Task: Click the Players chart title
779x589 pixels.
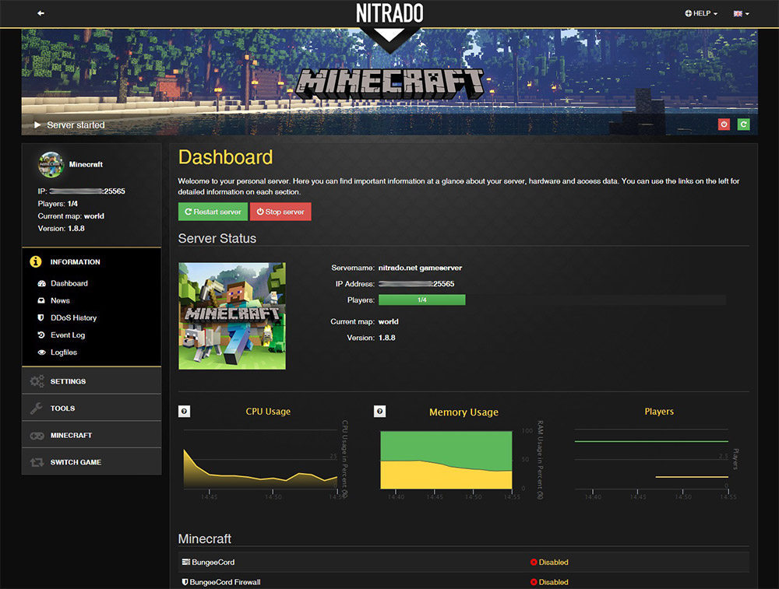Action: click(x=659, y=412)
